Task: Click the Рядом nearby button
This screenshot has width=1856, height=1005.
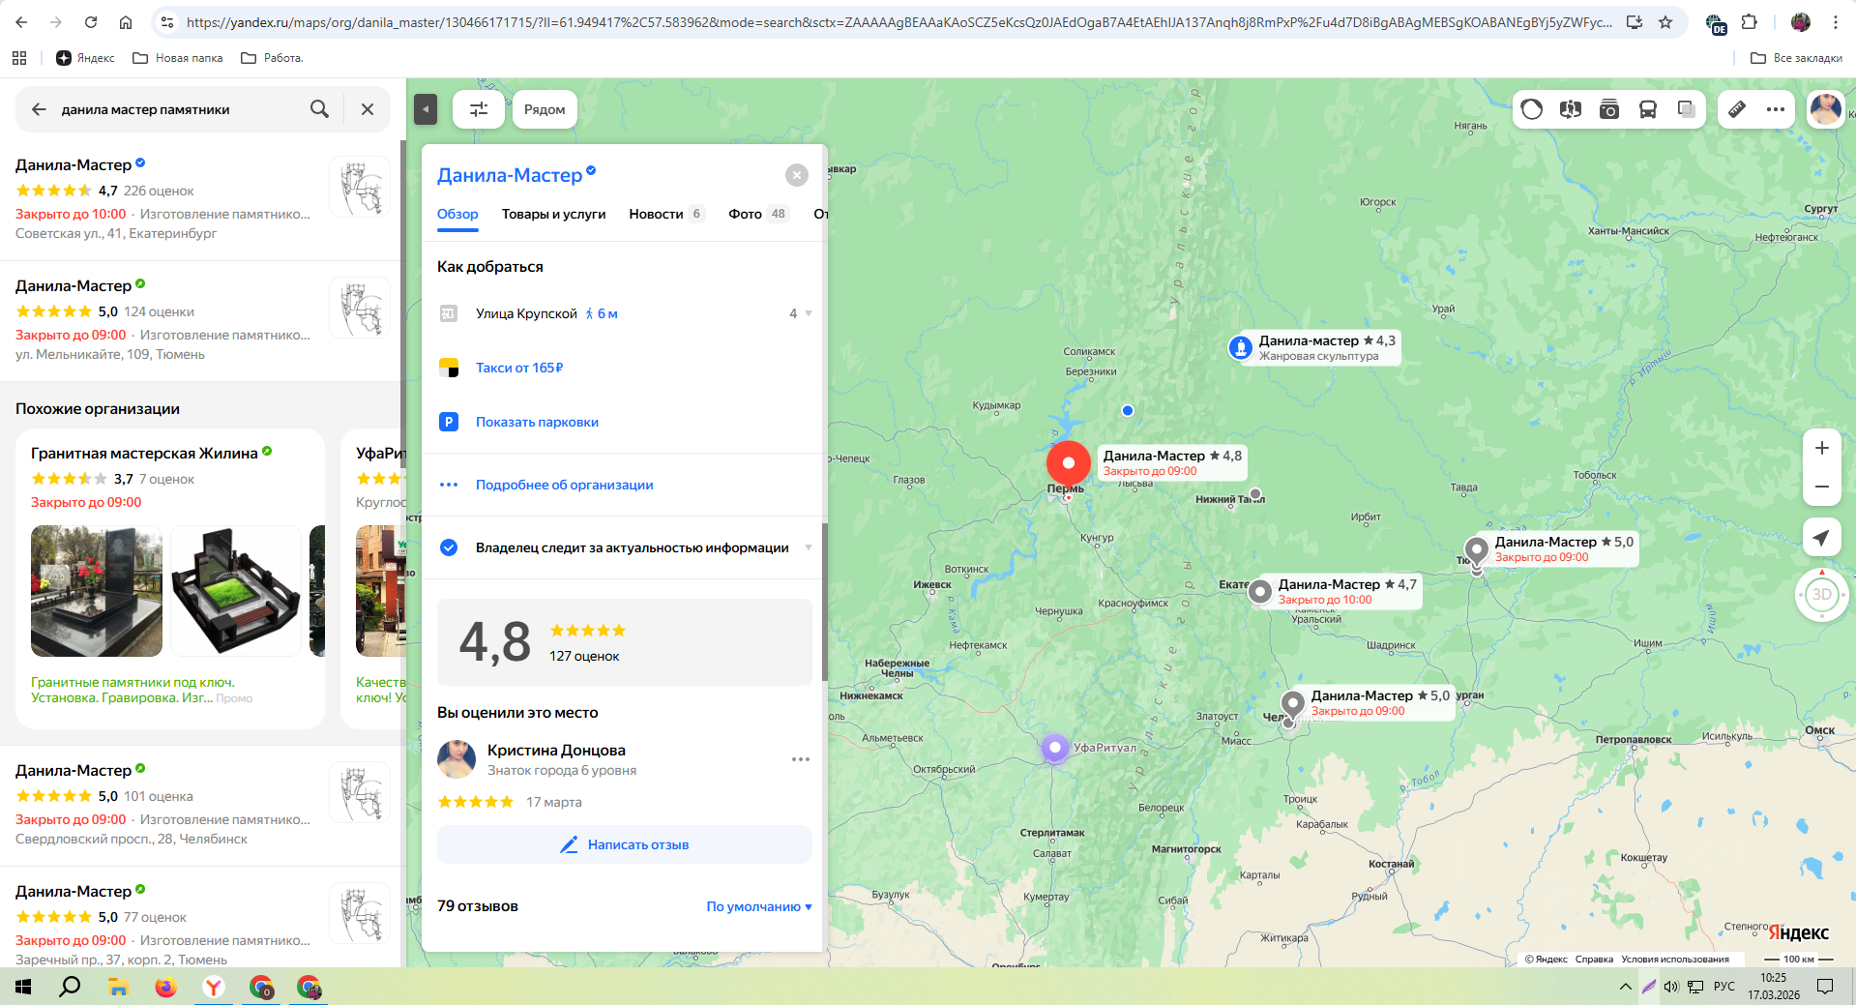Action: (x=545, y=109)
